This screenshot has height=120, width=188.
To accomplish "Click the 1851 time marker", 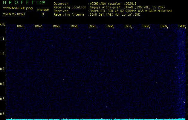I will click(20, 26).
